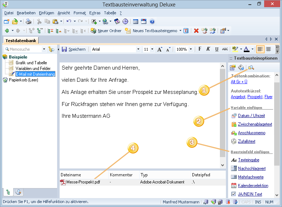282x207 pixels.
Task: Click the red X delete icon
Action: pos(196,31)
